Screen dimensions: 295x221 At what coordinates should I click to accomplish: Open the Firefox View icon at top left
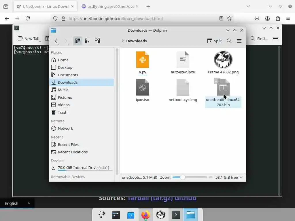pyautogui.click(x=6, y=6)
